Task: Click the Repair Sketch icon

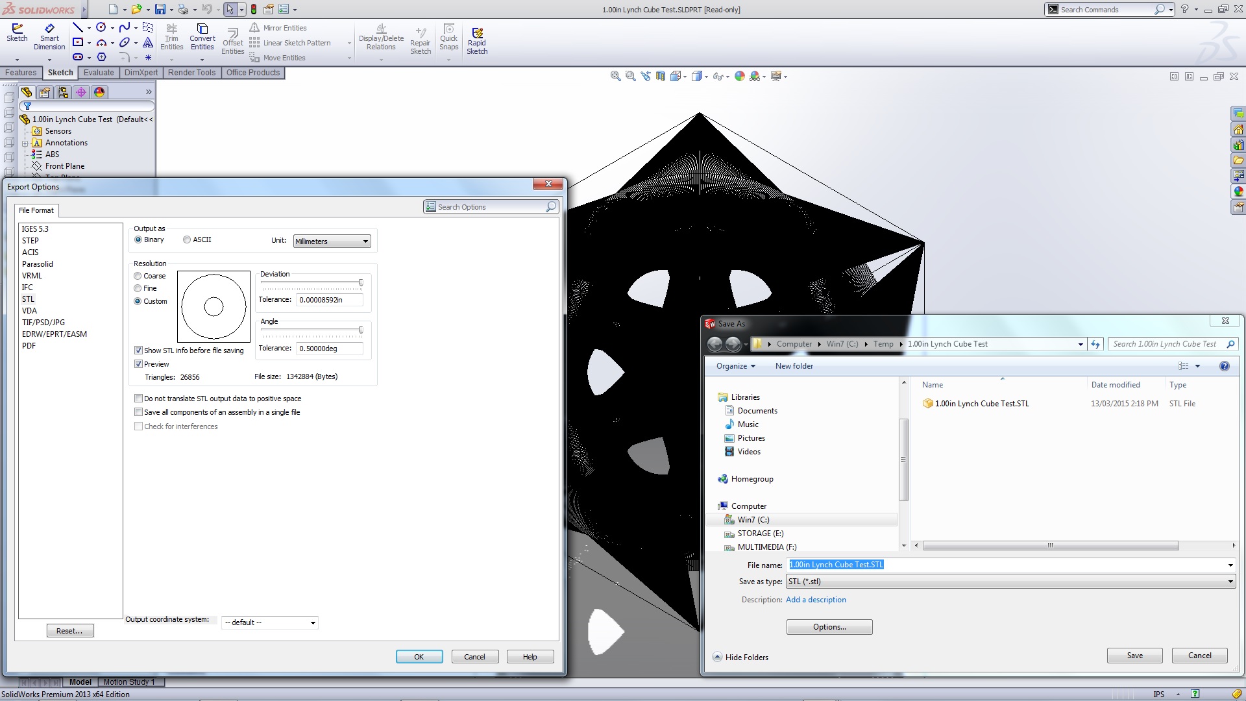Action: pyautogui.click(x=421, y=40)
